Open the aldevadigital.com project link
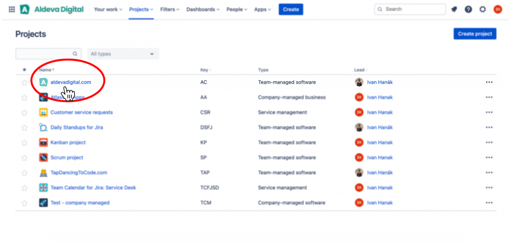The image size is (511, 241). coord(71,82)
